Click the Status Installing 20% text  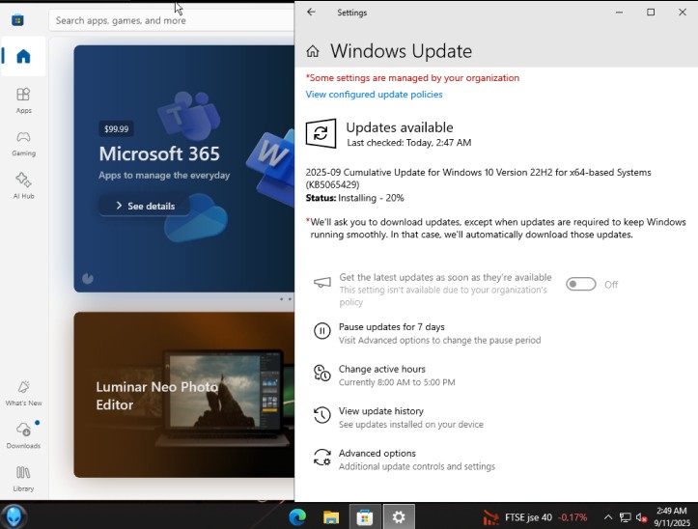click(x=354, y=198)
